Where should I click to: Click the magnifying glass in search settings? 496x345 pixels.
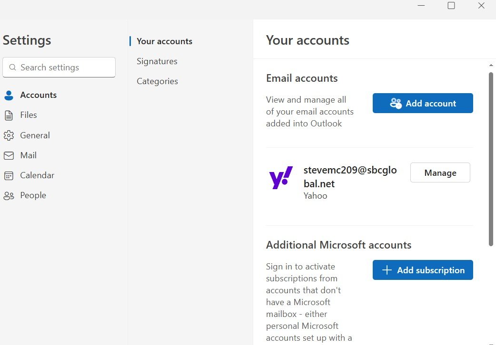13,67
